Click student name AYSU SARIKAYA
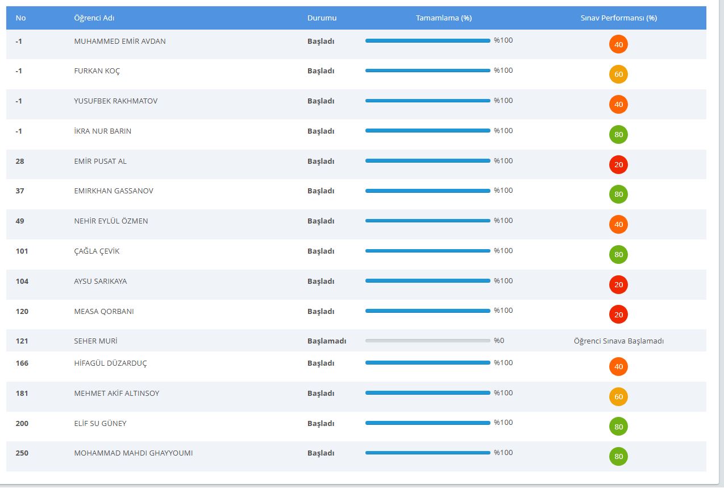 [101, 282]
